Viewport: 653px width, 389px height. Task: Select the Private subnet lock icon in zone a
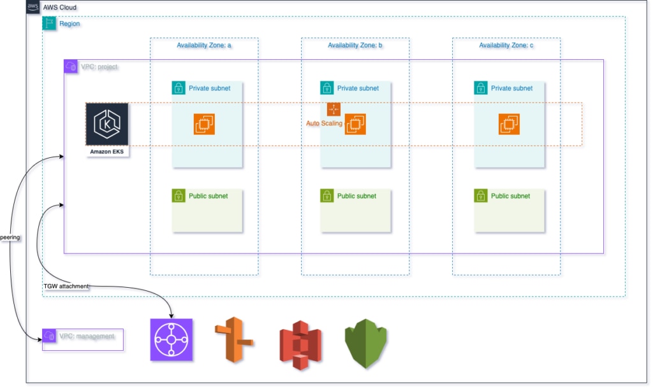pos(178,88)
